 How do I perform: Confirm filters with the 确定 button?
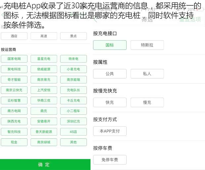[x=45, y=164]
